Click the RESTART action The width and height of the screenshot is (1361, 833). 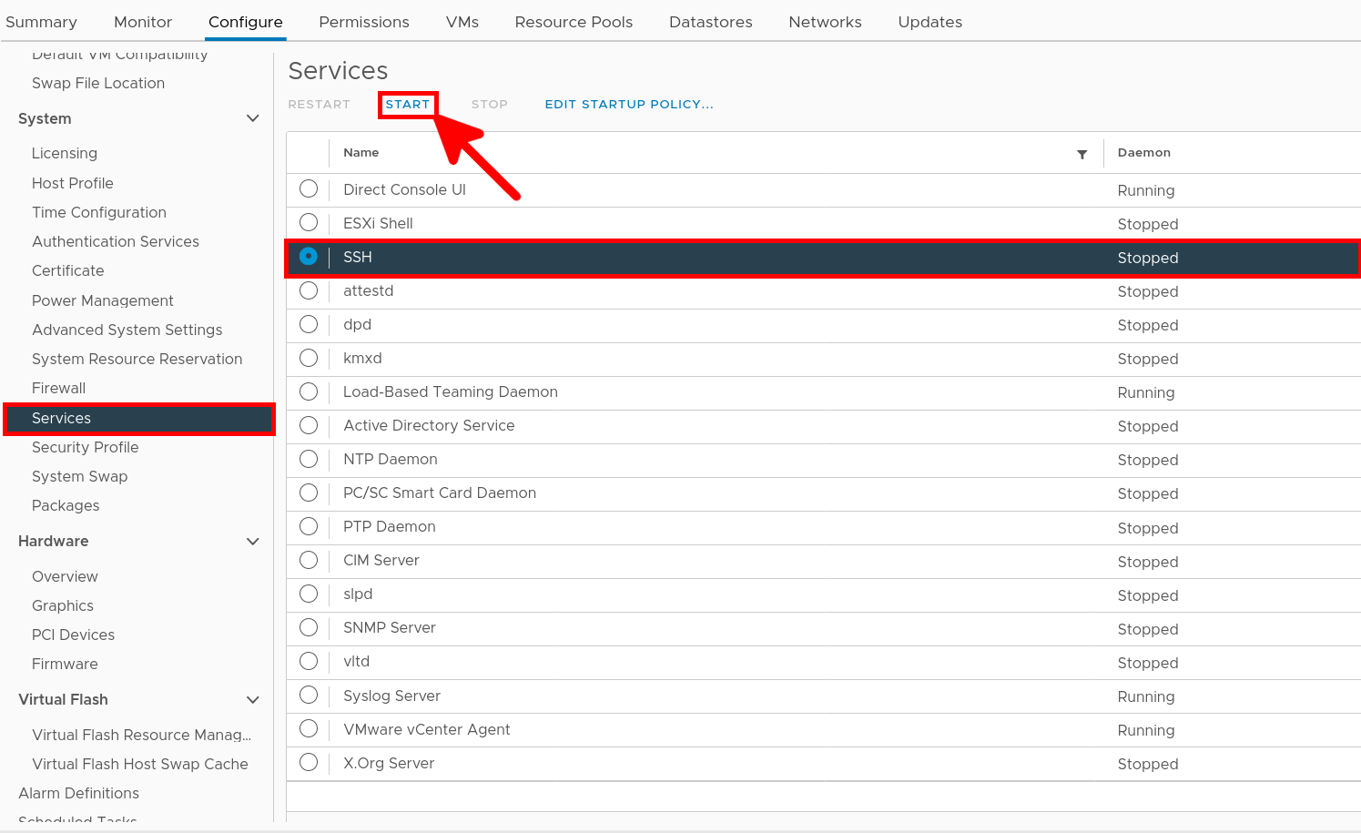point(319,104)
